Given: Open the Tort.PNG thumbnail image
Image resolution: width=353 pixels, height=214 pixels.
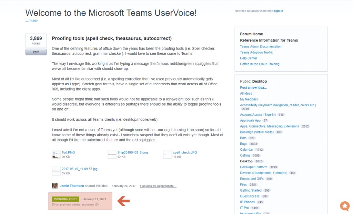Looking at the screenshot, I should tap(56, 155).
